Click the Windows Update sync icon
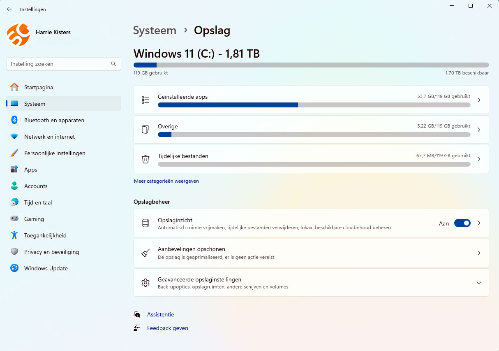499x351 pixels. click(x=14, y=268)
